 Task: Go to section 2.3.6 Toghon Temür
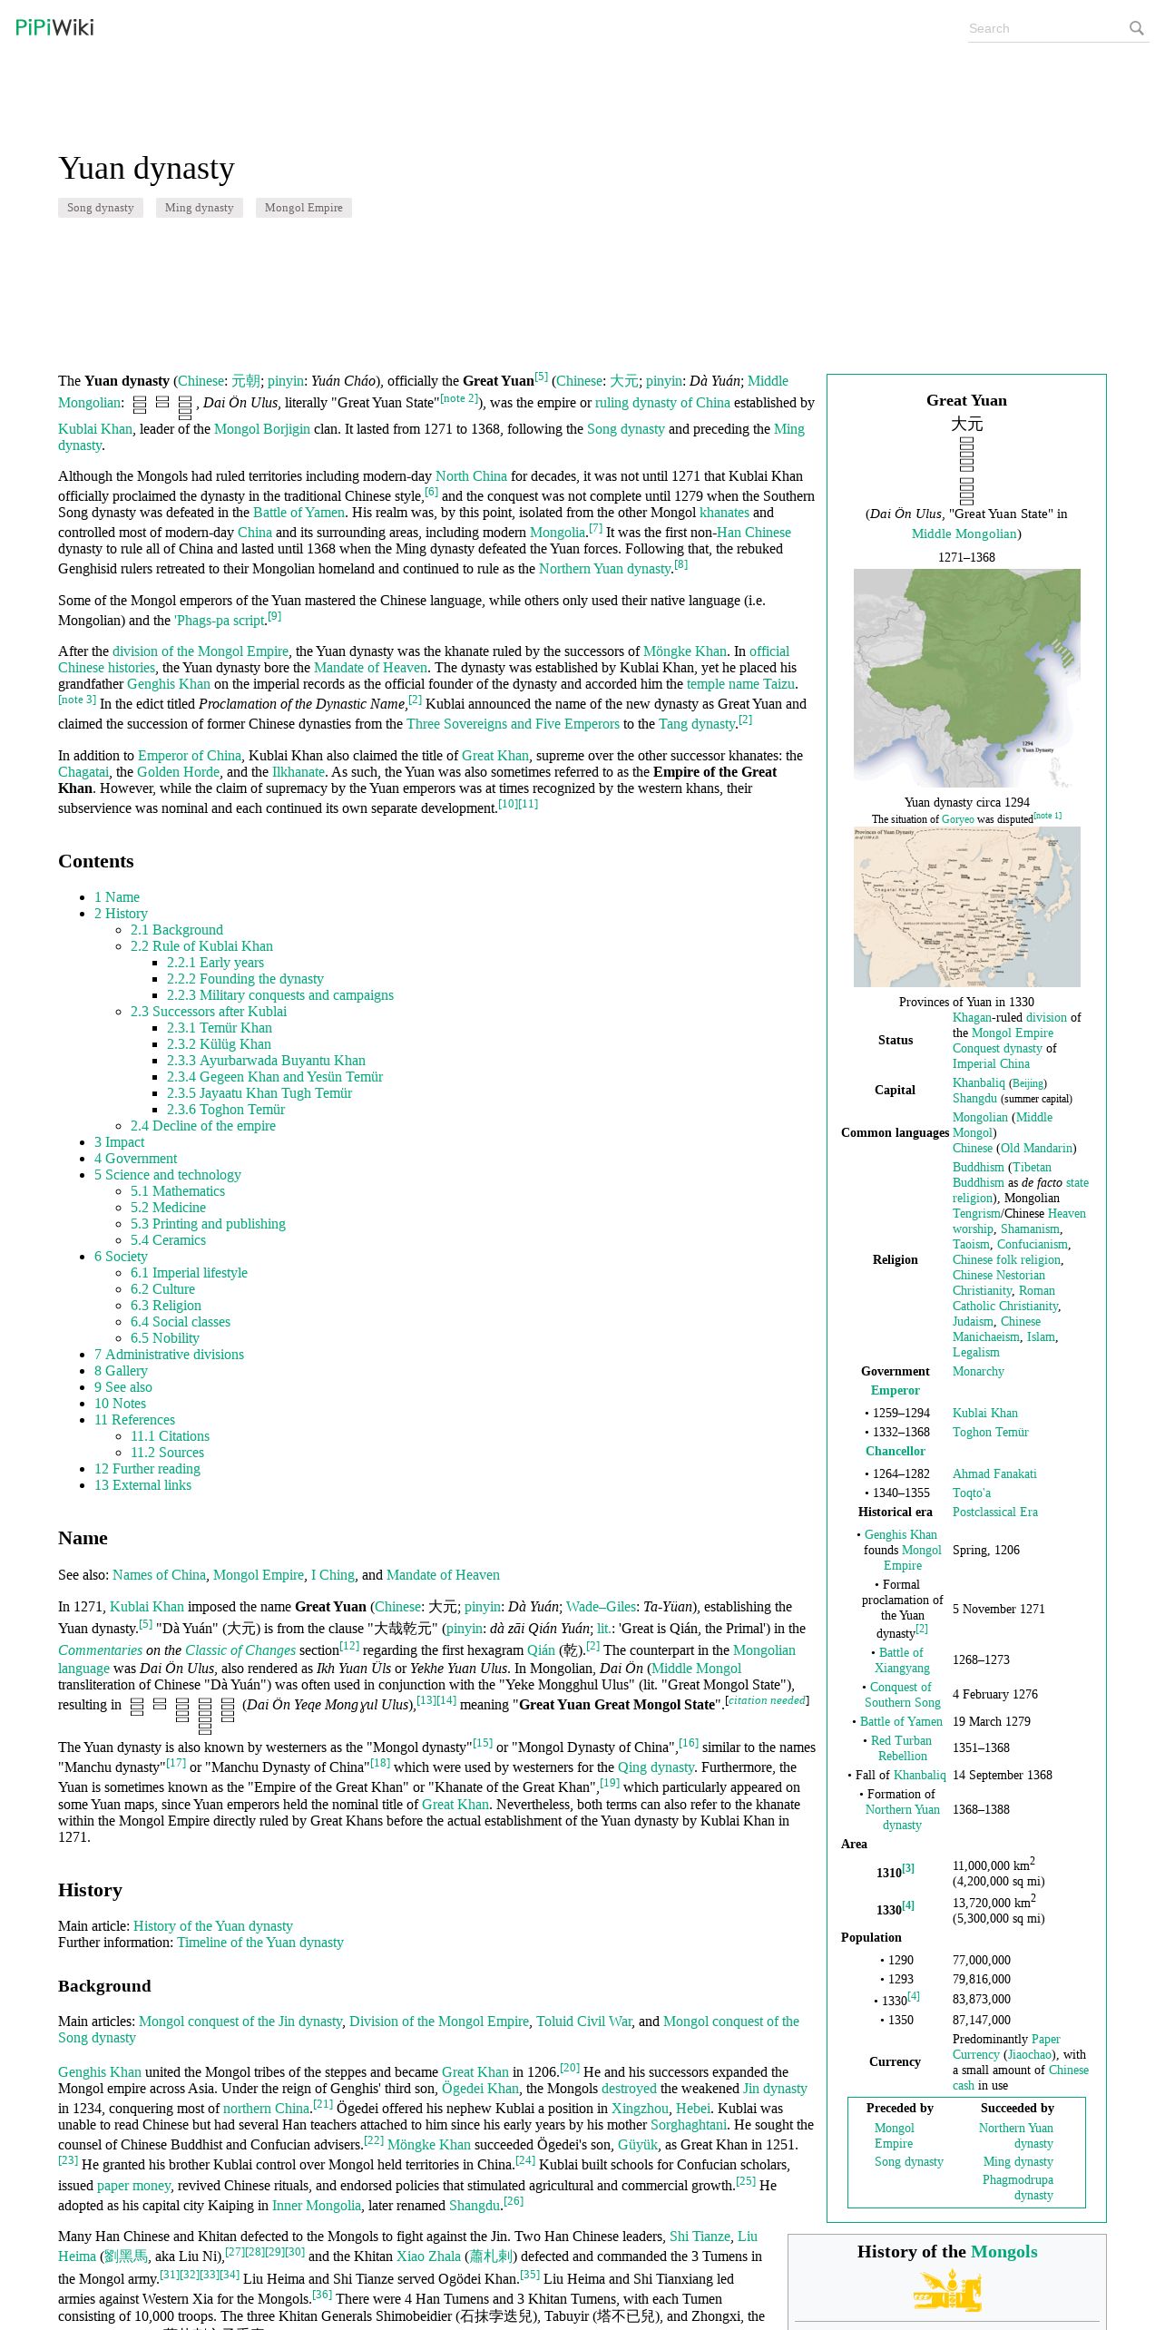click(x=226, y=1110)
